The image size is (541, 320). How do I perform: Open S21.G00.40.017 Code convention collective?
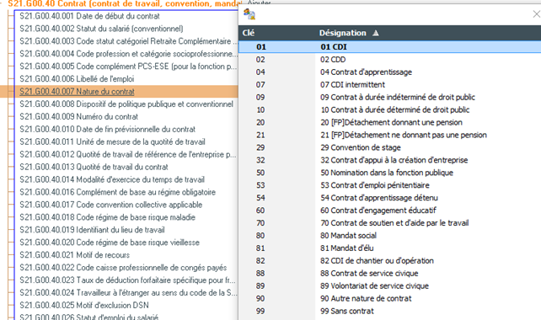pyautogui.click(x=110, y=205)
